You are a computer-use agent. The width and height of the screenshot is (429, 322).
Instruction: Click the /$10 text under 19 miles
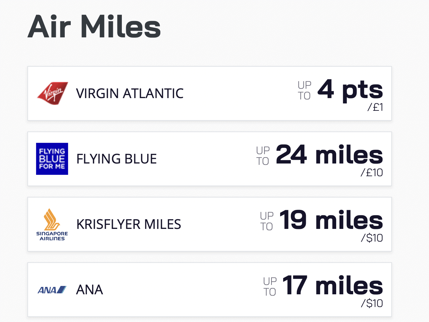pos(372,238)
